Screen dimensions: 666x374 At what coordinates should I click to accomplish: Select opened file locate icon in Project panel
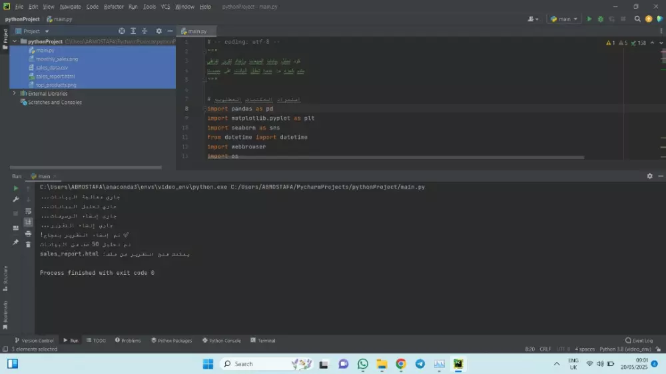122,31
